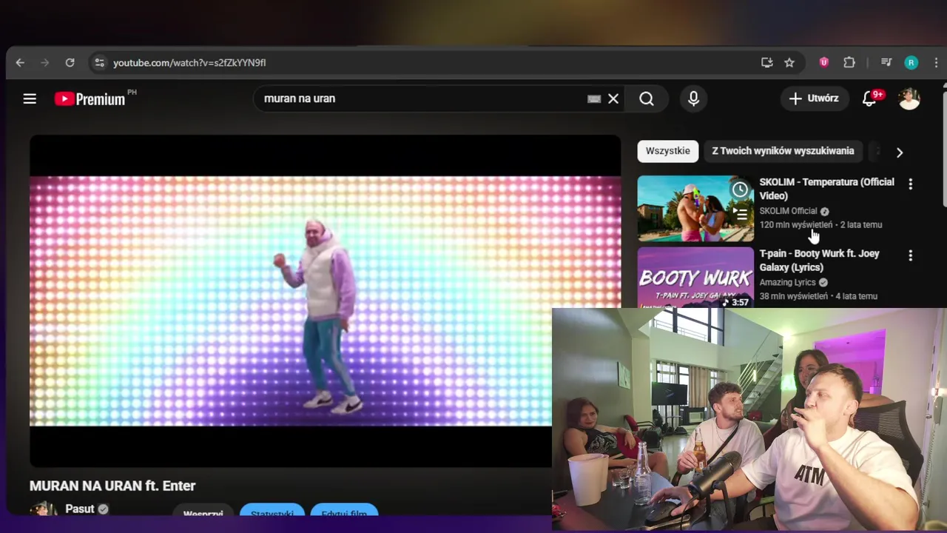Show more chips with right chevron

[x=899, y=152]
